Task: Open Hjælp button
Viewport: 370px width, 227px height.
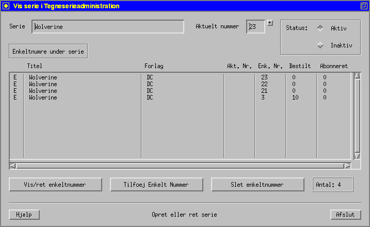Action: click(24, 215)
